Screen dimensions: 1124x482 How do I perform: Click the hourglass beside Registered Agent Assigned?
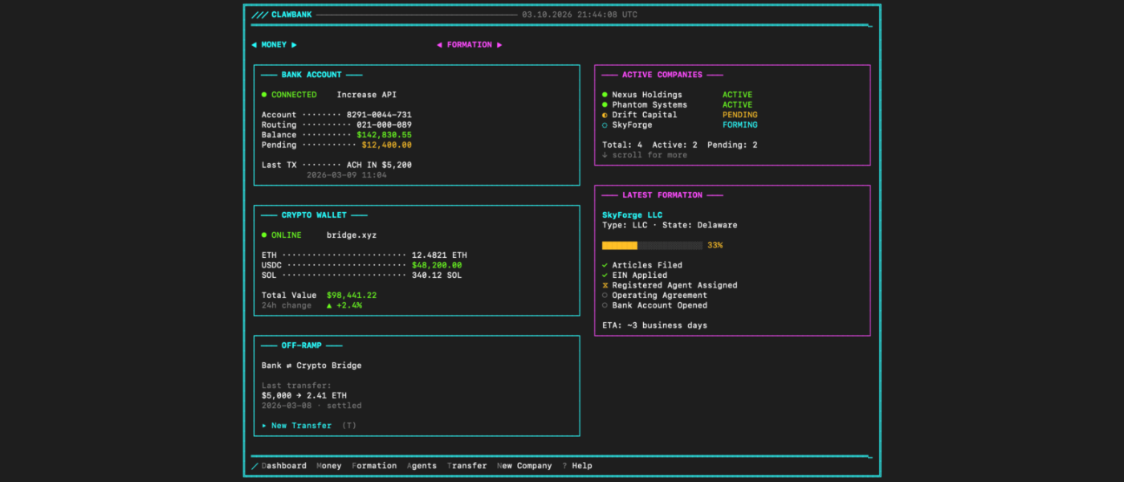pyautogui.click(x=605, y=285)
